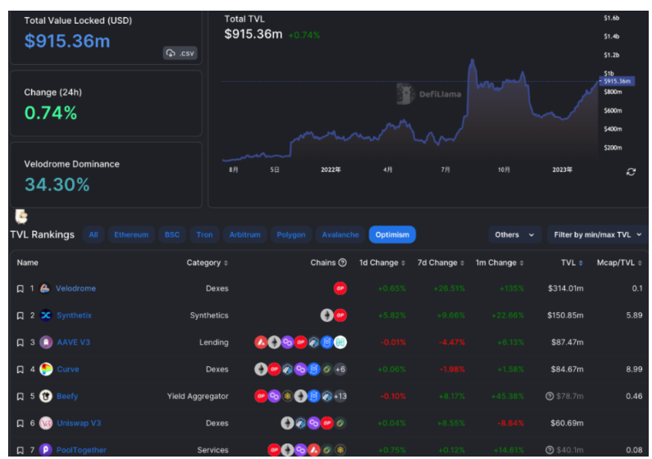Click the +6 more chains badge in Curve row
This screenshot has width=652, height=459.
click(x=340, y=370)
